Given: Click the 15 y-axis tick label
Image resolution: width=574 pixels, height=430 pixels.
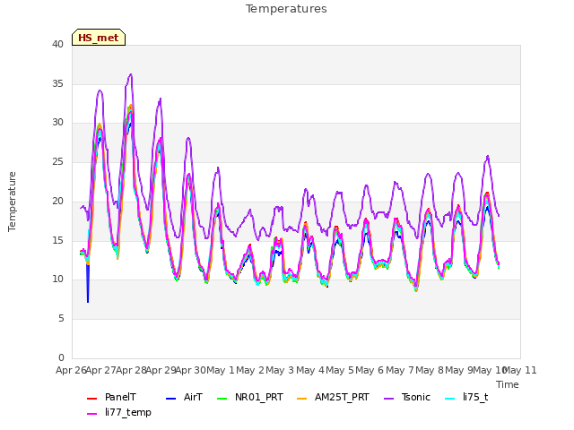Looking at the screenshot, I should (57, 240).
